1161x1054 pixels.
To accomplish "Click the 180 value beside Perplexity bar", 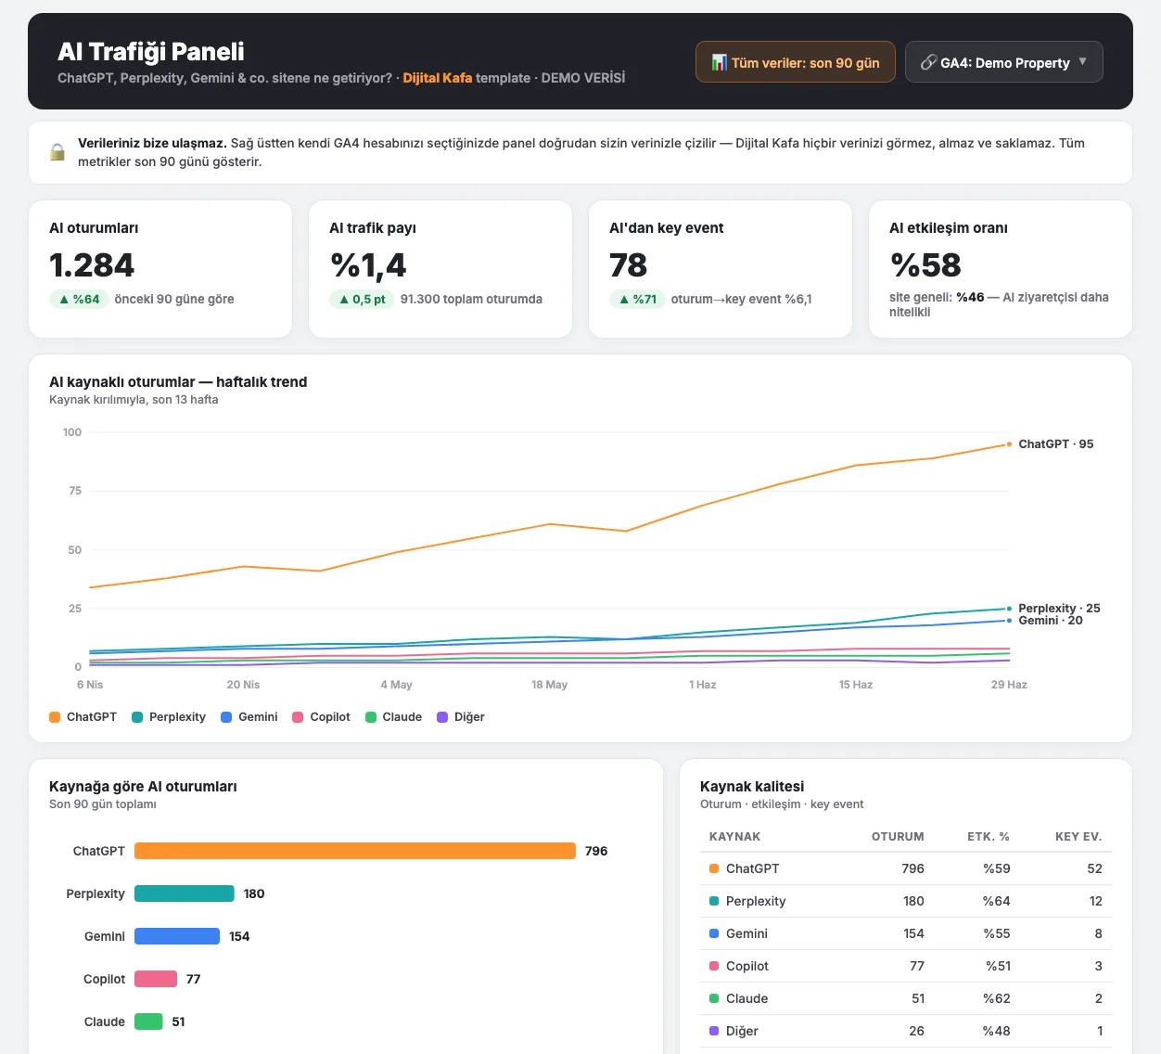I will click(254, 893).
